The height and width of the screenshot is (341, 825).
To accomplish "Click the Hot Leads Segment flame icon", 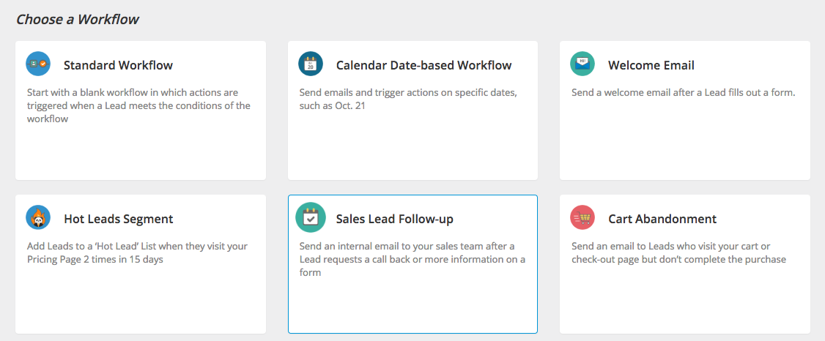I will [x=38, y=217].
